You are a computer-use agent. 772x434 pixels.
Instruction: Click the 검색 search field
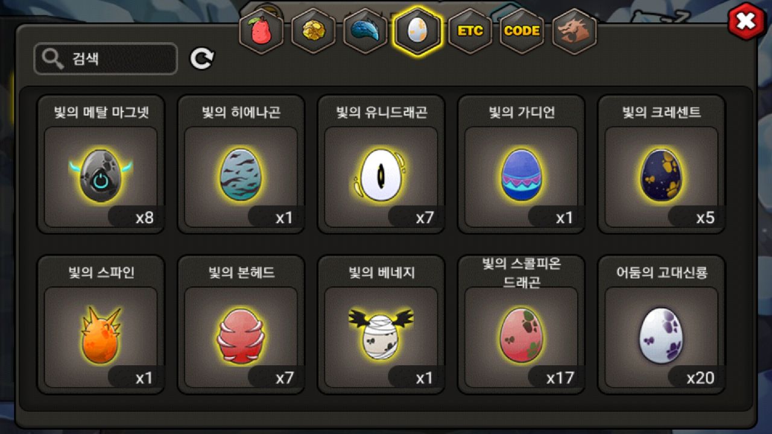coord(106,59)
